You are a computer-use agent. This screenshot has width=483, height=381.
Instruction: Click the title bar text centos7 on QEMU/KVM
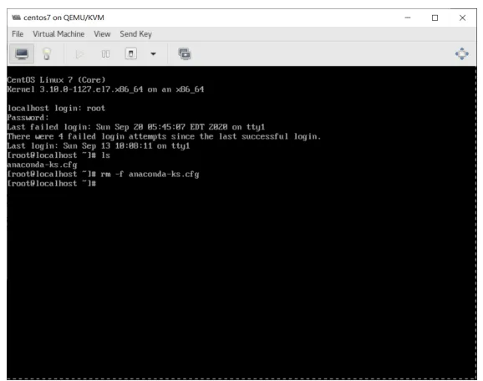click(x=64, y=18)
